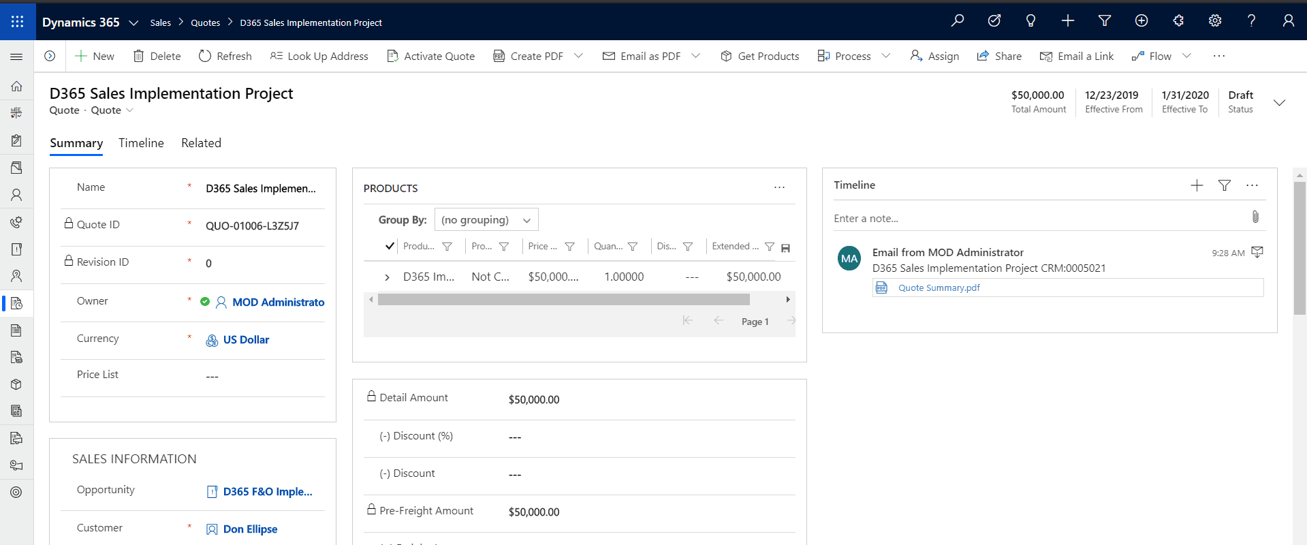This screenshot has height=545, width=1307.
Task: Open the MOD Administrator owner link
Action: pyautogui.click(x=279, y=302)
